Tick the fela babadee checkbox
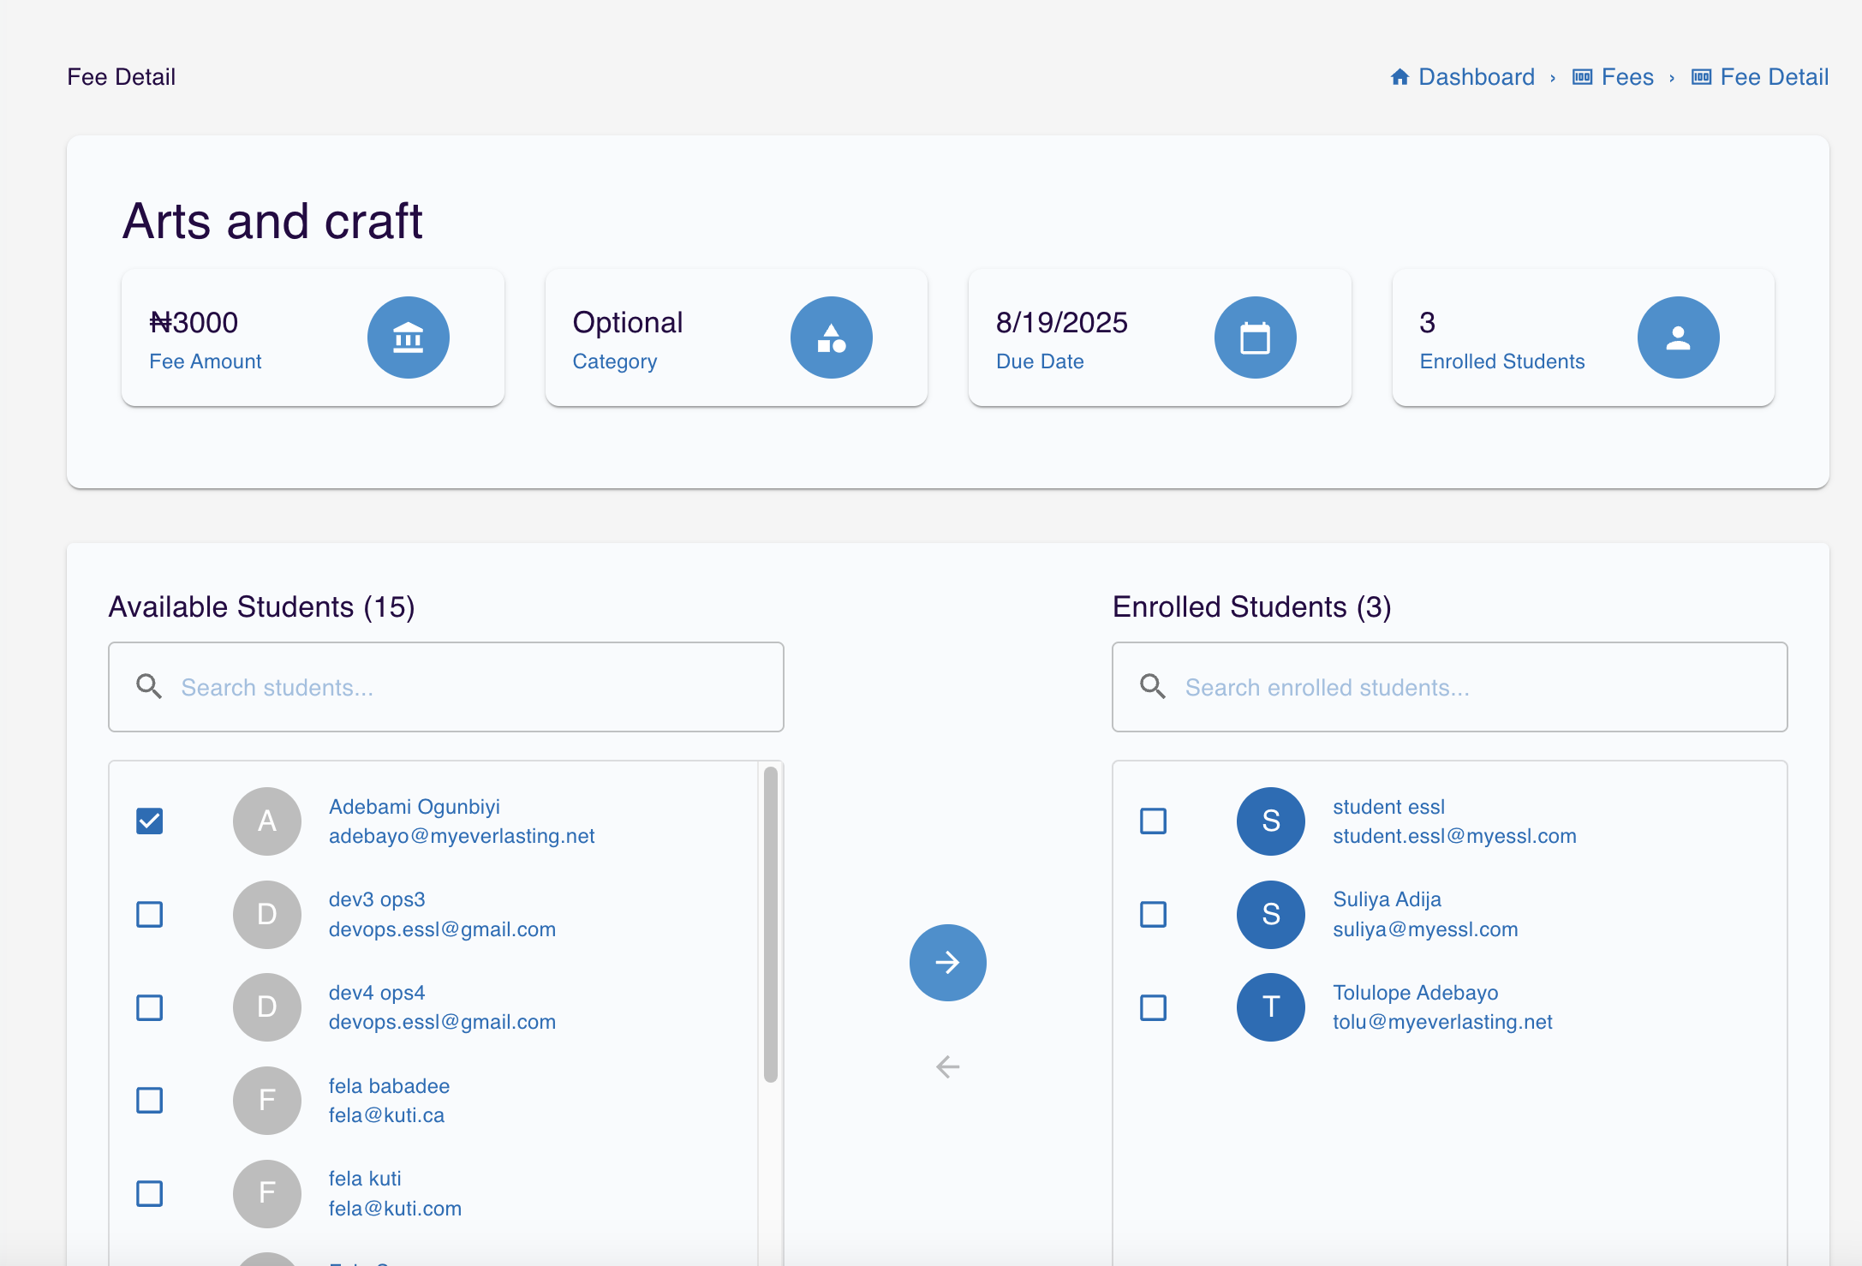 [x=150, y=1101]
